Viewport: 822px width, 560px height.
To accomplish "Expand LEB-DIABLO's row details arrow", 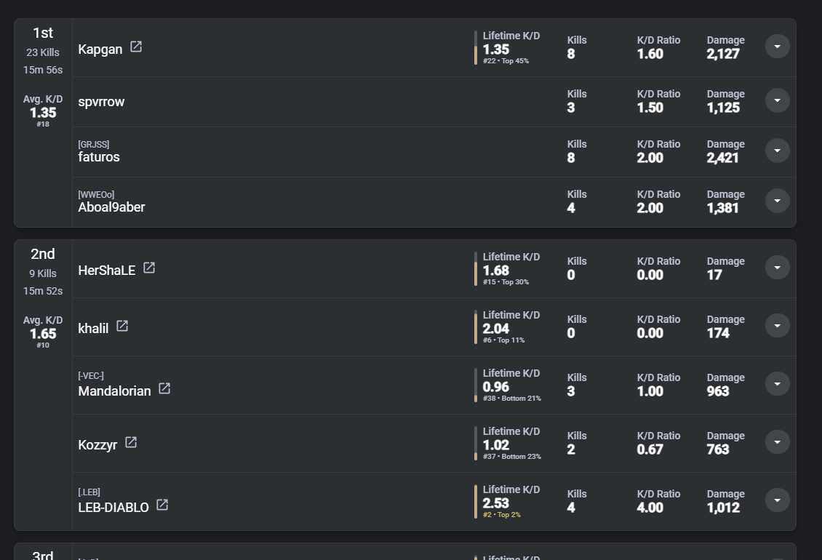I will click(777, 500).
